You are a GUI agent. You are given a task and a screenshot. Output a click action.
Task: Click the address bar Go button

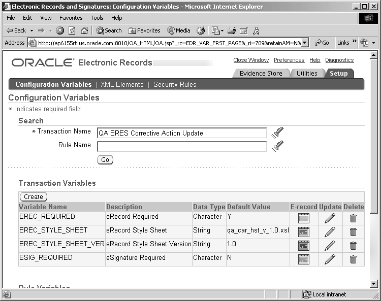coord(322,43)
